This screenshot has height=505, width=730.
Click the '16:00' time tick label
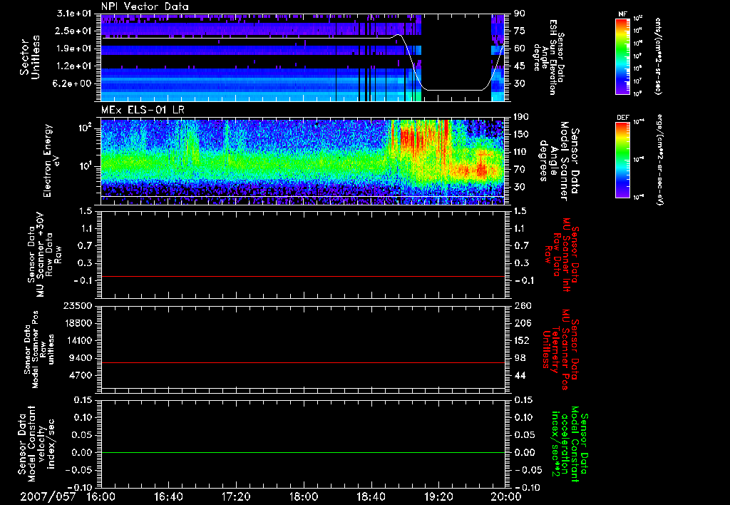point(101,496)
